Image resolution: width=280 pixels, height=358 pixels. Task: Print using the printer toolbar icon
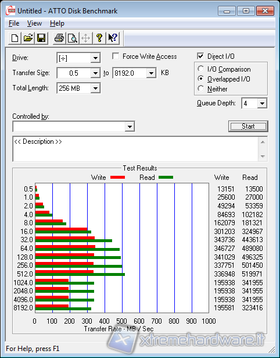point(59,38)
